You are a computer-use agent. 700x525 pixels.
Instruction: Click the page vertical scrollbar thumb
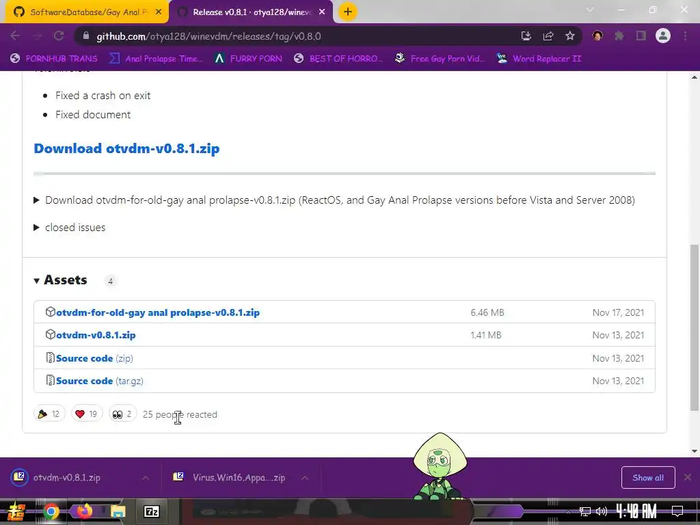(x=694, y=327)
